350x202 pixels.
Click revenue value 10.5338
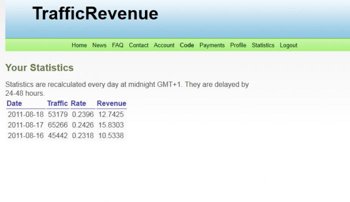pyautogui.click(x=111, y=135)
